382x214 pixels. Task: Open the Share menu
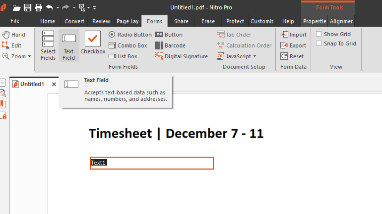pos(181,21)
